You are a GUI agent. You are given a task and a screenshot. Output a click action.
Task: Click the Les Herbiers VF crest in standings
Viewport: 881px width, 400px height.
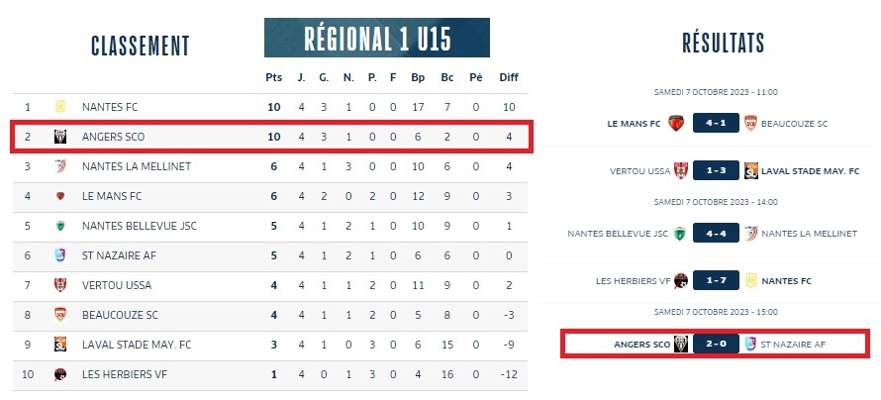point(59,374)
